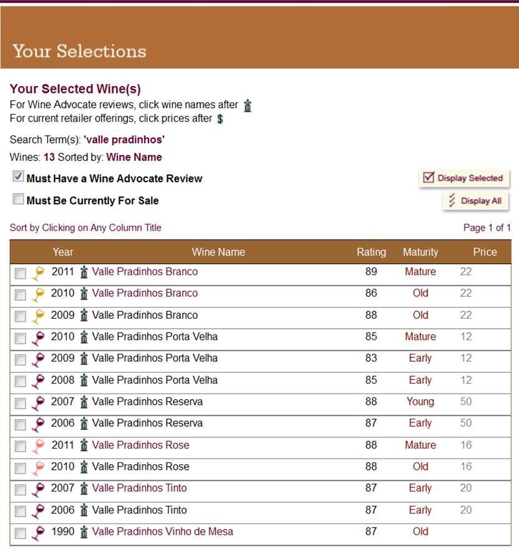
Task: Sort wines by the Year column header
Action: 63,252
